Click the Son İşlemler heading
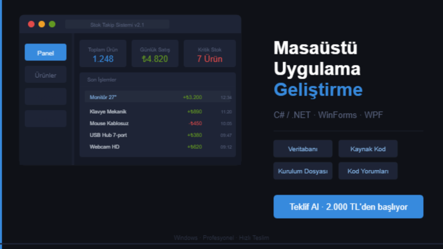The image size is (443, 249). 101,80
